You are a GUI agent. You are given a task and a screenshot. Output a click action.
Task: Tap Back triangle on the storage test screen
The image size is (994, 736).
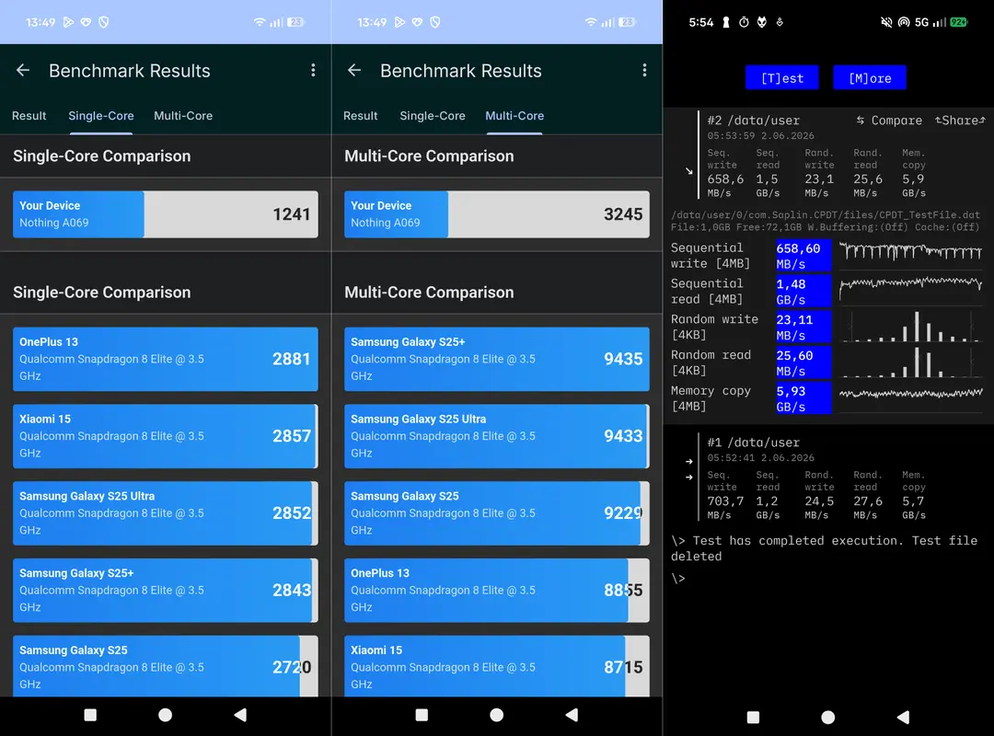(x=904, y=717)
